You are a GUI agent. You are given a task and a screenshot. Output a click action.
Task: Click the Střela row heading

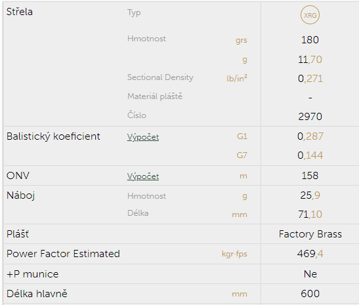click(x=20, y=12)
